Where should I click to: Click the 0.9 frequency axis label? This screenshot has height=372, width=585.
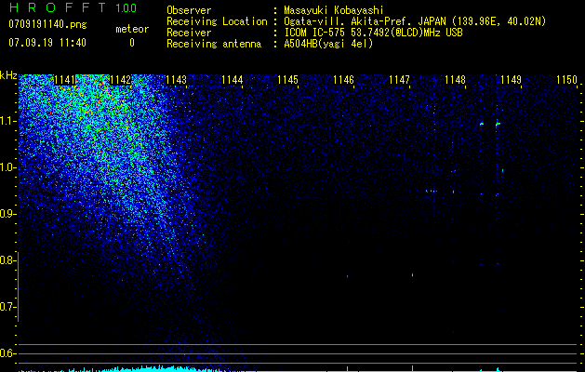pos(8,214)
